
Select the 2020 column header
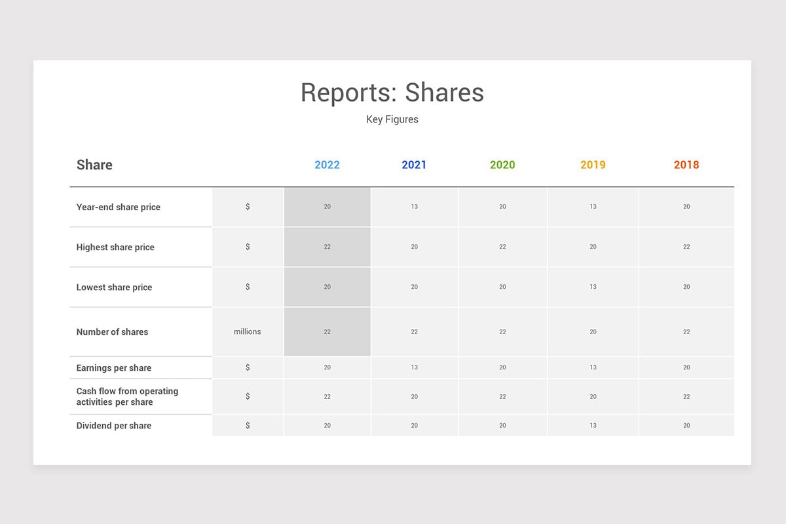tap(502, 165)
